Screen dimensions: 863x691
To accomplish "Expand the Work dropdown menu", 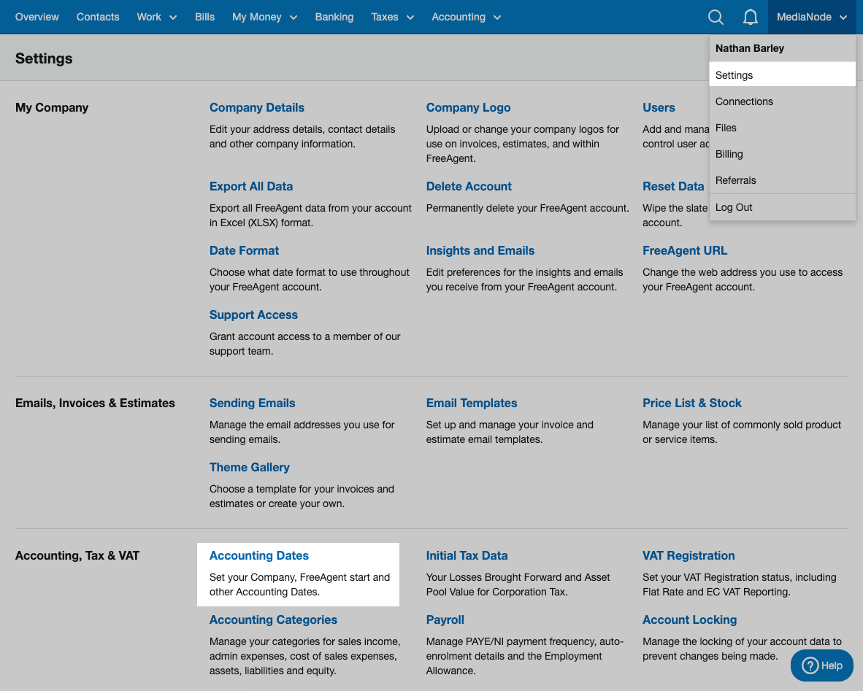I will click(156, 17).
